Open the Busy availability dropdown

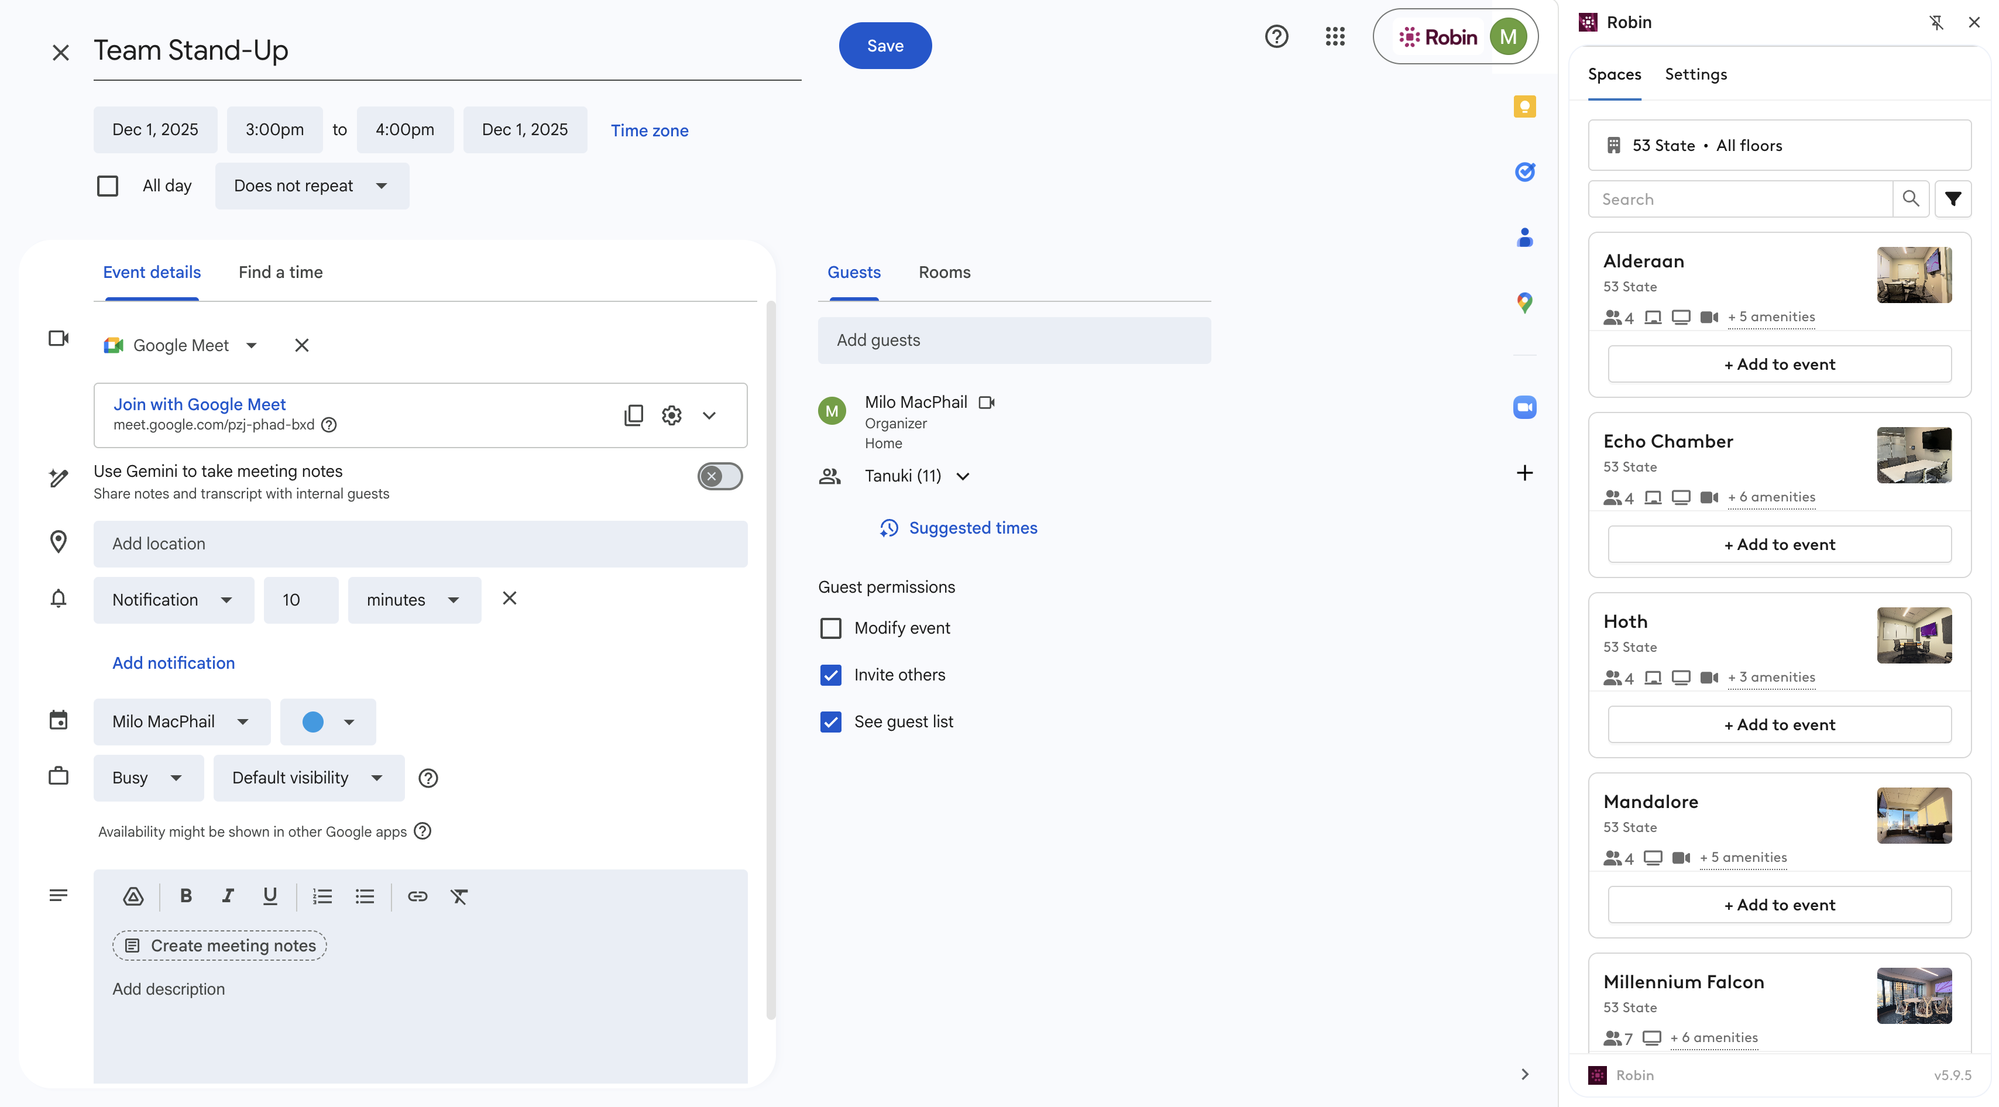(148, 778)
